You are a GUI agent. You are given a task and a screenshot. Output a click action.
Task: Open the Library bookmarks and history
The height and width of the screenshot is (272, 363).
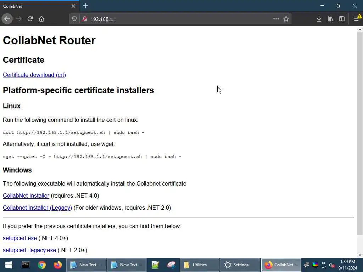[x=330, y=19]
